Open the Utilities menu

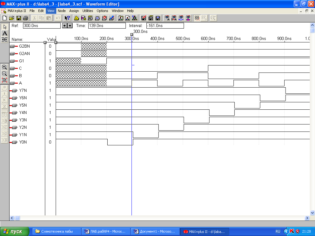tap(88, 11)
